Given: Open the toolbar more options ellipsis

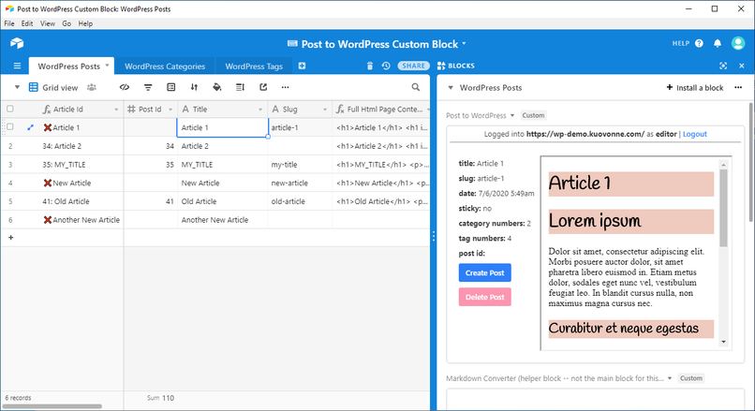Looking at the screenshot, I should (x=285, y=87).
